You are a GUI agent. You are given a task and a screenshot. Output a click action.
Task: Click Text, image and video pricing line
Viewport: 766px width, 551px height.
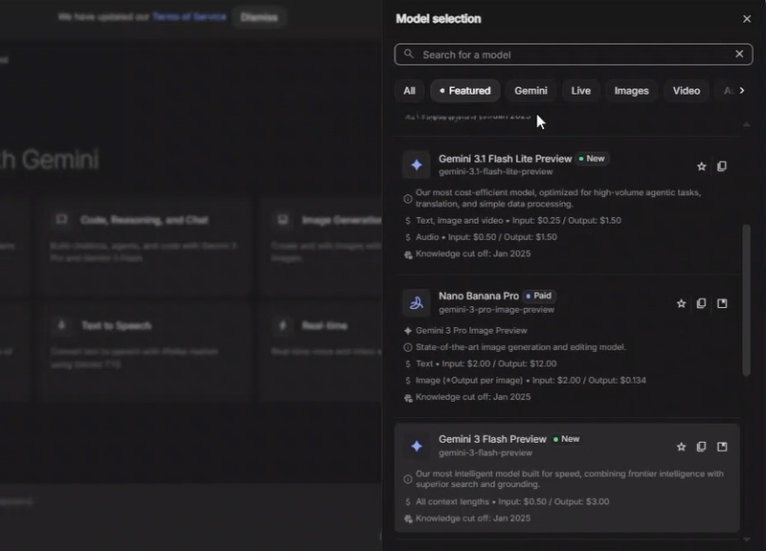point(518,220)
